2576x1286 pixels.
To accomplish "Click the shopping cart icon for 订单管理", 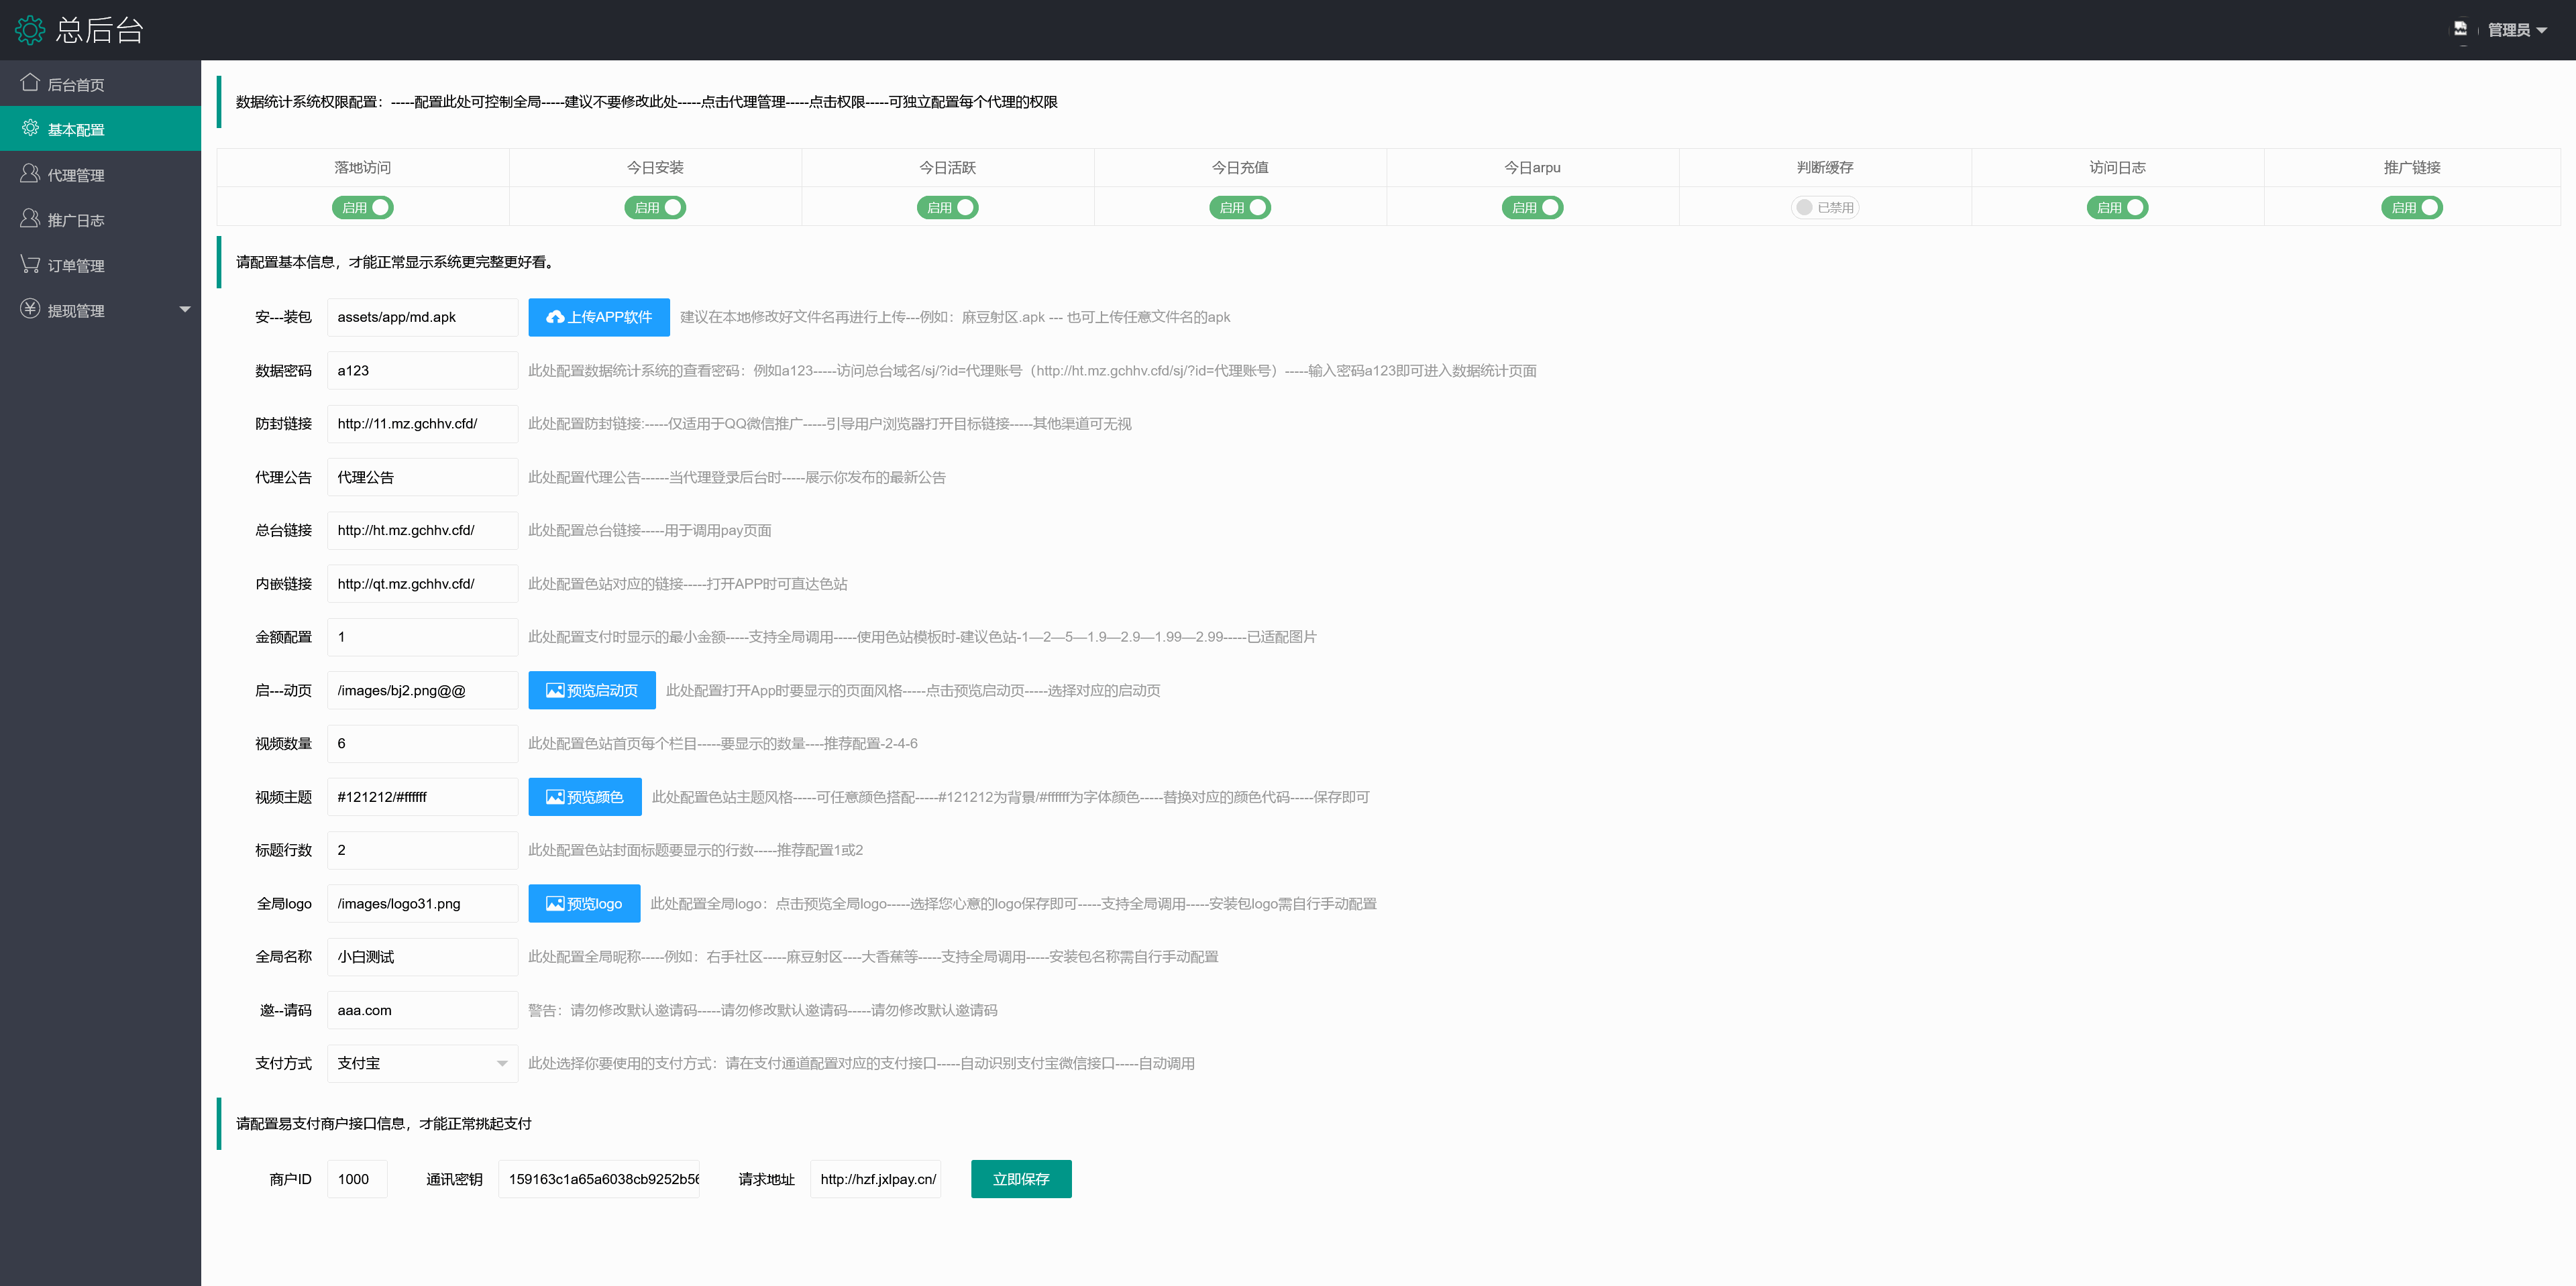I will pyautogui.click(x=30, y=264).
